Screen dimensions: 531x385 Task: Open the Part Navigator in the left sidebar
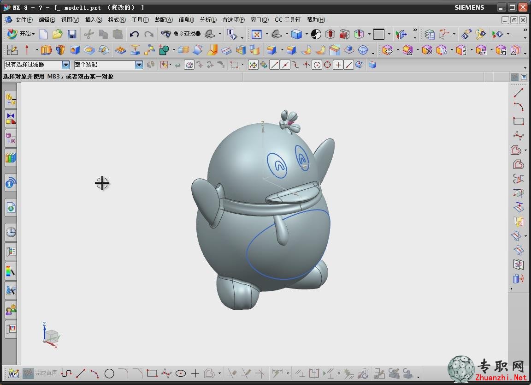[x=11, y=138]
